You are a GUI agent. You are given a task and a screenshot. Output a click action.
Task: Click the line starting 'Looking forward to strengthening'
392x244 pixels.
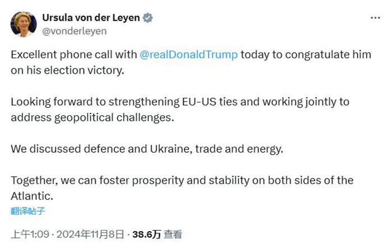(x=180, y=102)
